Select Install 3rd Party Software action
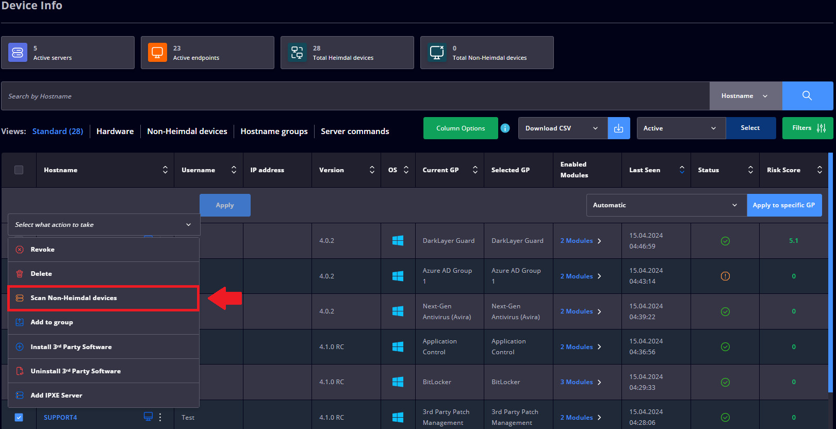This screenshot has height=429, width=836. coord(104,346)
